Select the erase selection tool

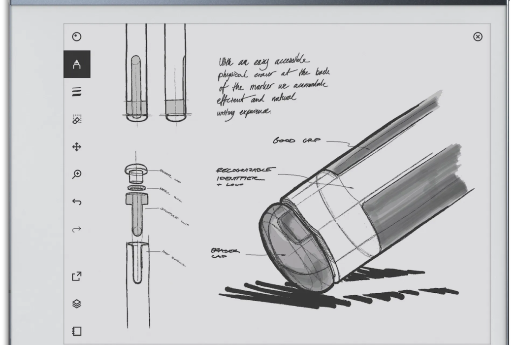pyautogui.click(x=76, y=119)
